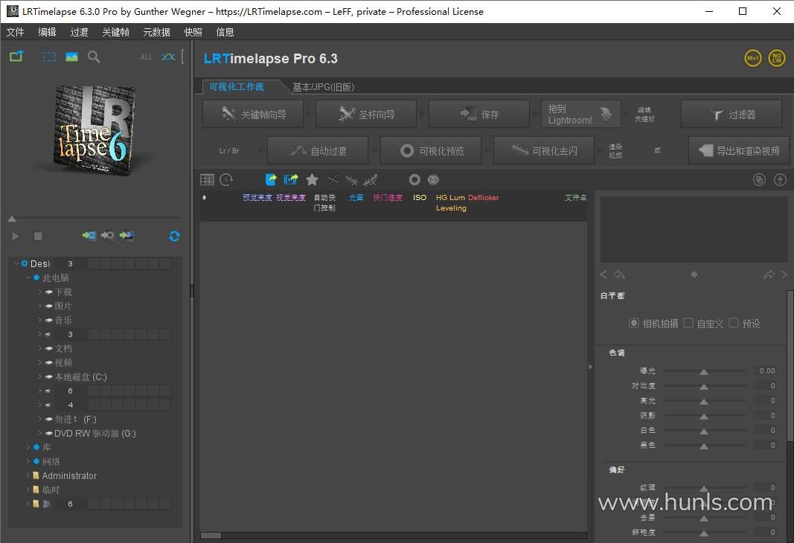Viewport: 794px width, 543px height.
Task: Collapse the 此电脑 tree node
Action: tap(29, 278)
